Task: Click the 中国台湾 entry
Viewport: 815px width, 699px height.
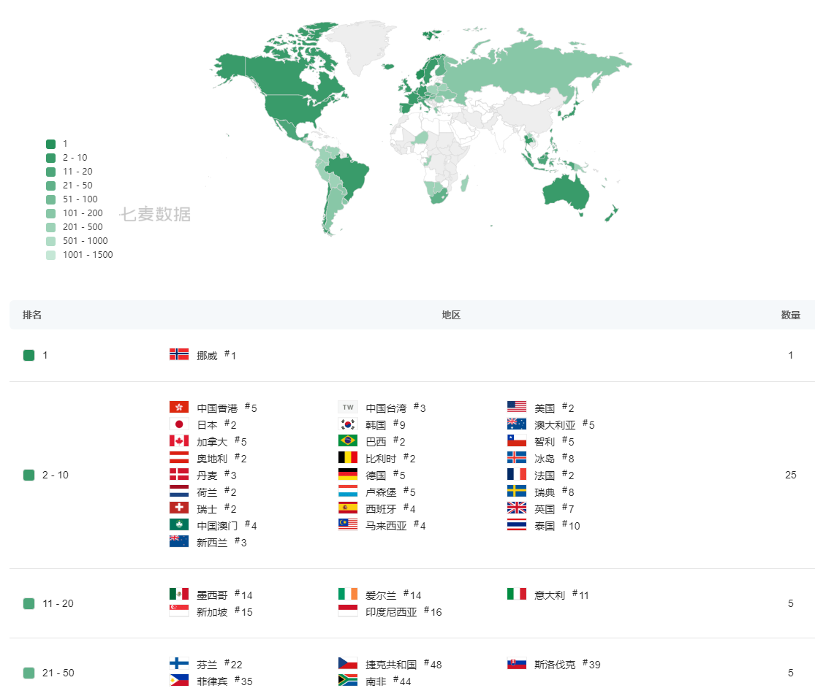Action: [x=386, y=408]
